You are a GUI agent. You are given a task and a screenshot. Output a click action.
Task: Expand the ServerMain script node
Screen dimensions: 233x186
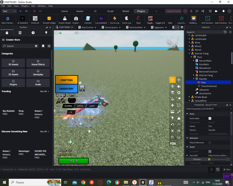[194, 60]
